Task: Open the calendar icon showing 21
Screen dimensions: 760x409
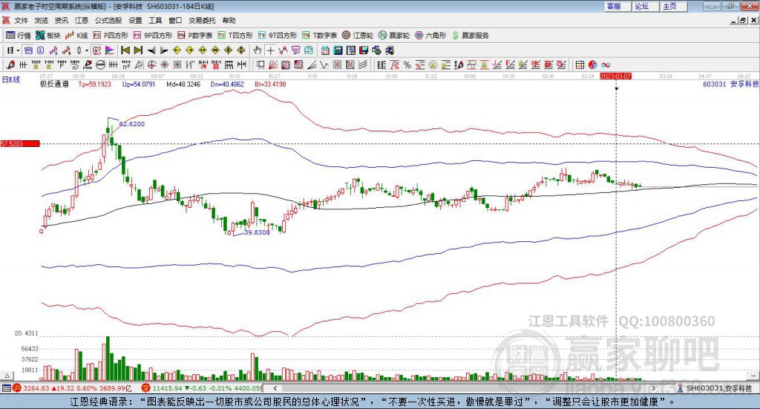Action: 325,50
